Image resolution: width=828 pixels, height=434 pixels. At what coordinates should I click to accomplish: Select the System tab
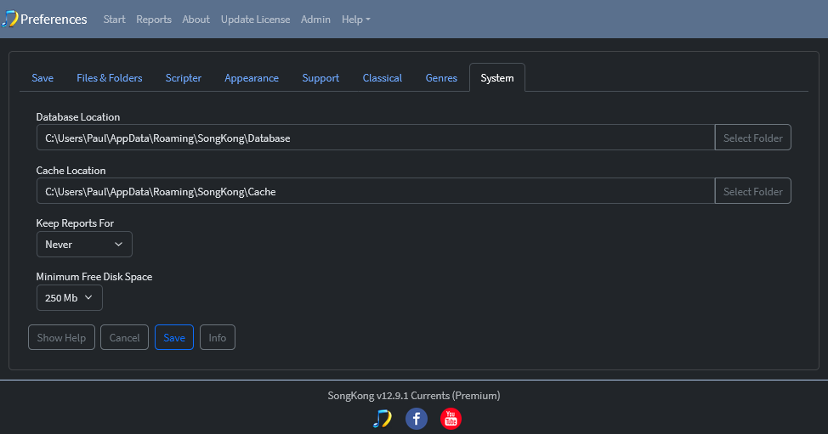(497, 78)
